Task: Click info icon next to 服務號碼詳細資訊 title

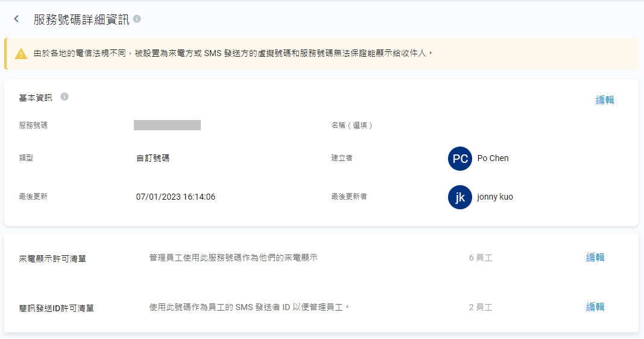Action: point(137,19)
